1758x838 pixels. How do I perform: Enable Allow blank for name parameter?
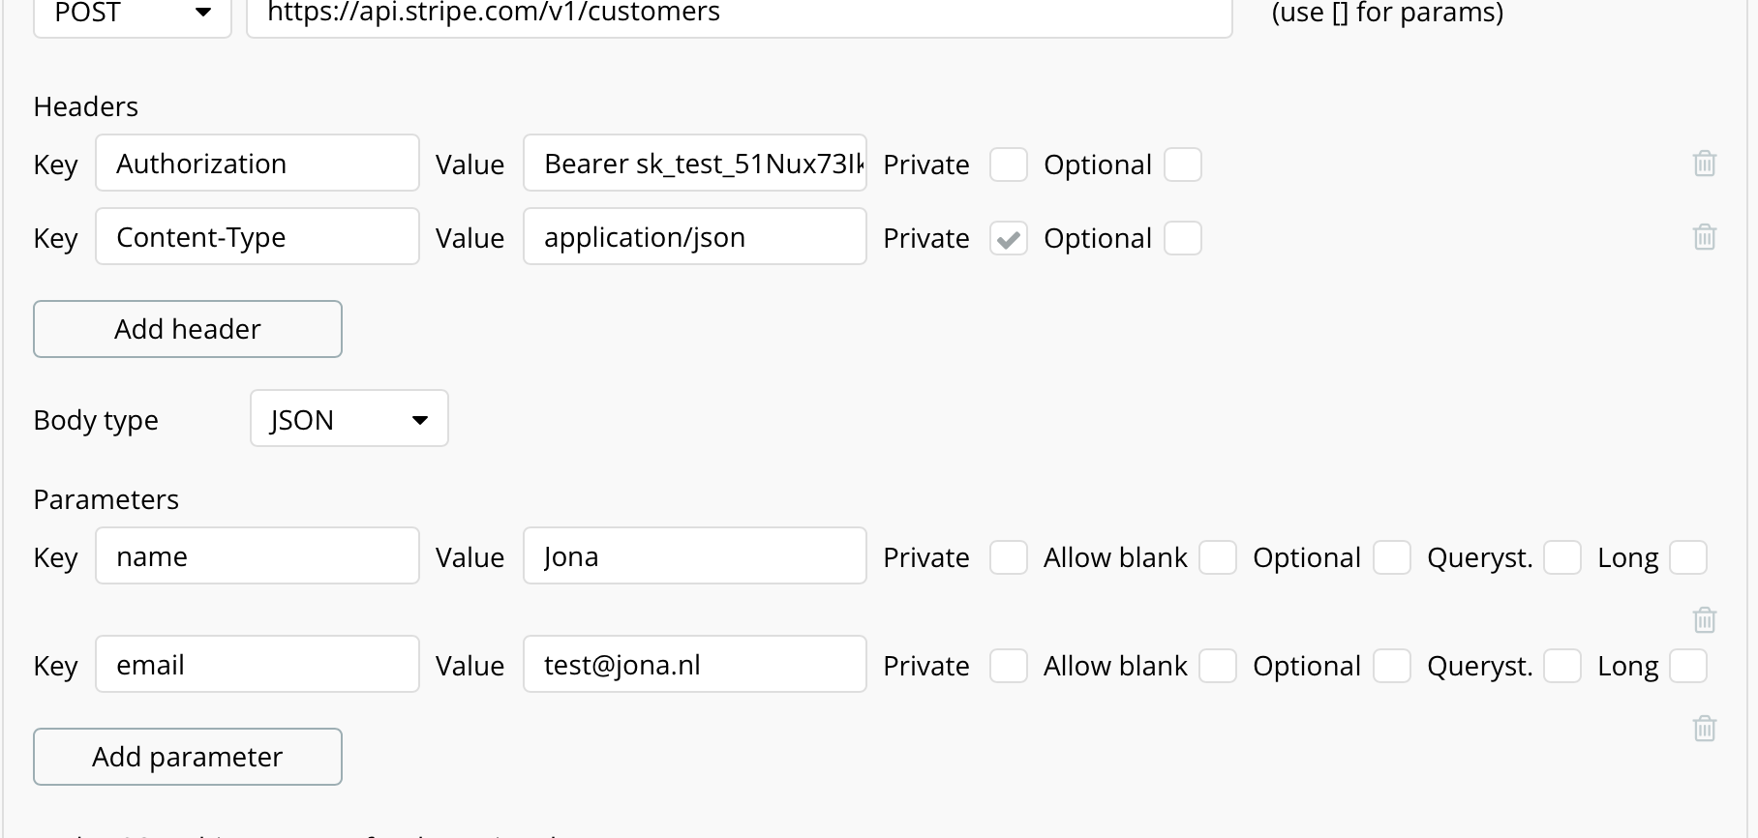(1217, 557)
